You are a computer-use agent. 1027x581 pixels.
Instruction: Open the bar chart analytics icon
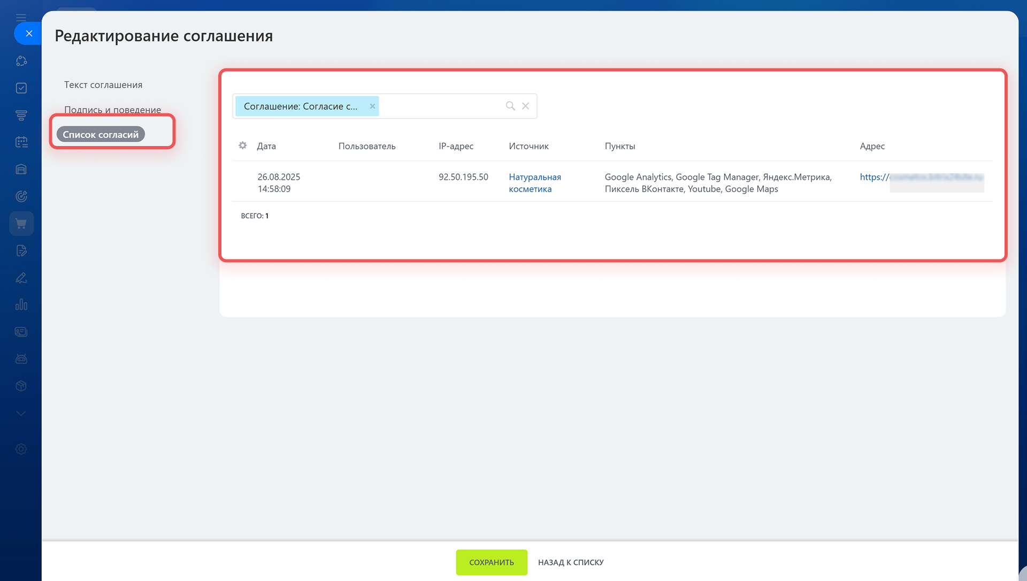point(21,305)
